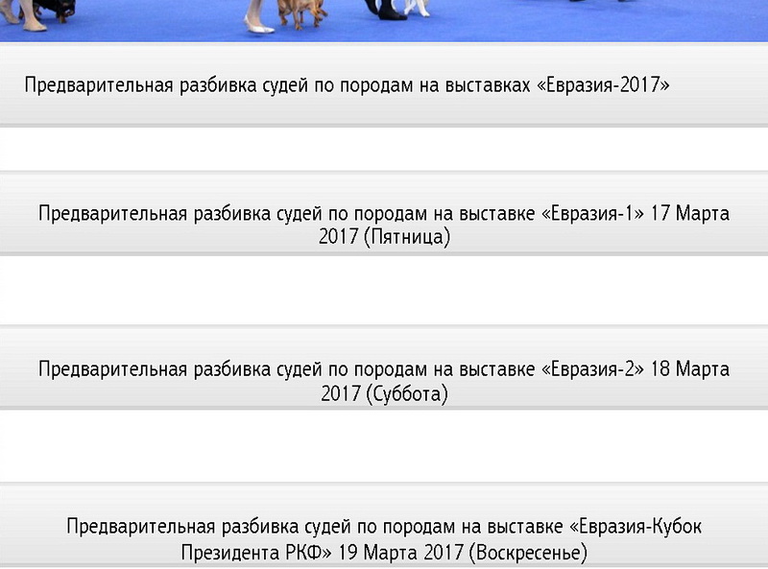Click the «Евразия-2017» text in first header
Viewport: 768px width, 569px height.
(602, 85)
